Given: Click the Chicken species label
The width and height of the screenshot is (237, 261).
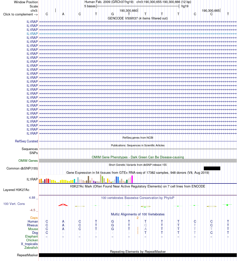Looking at the screenshot, I should pyautogui.click(x=32, y=240).
